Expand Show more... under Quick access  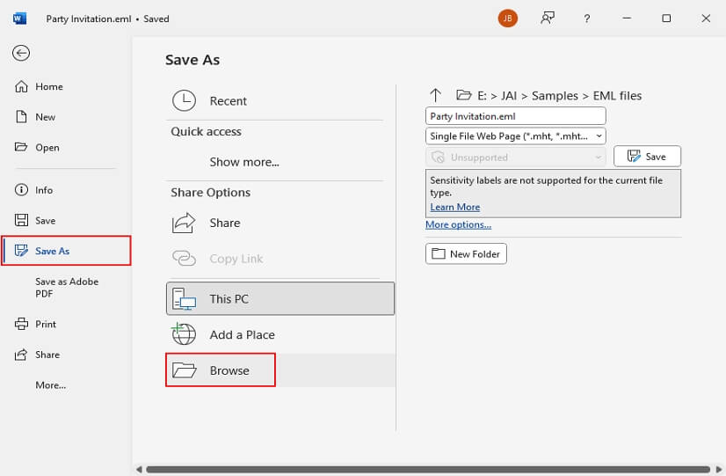pyautogui.click(x=243, y=162)
